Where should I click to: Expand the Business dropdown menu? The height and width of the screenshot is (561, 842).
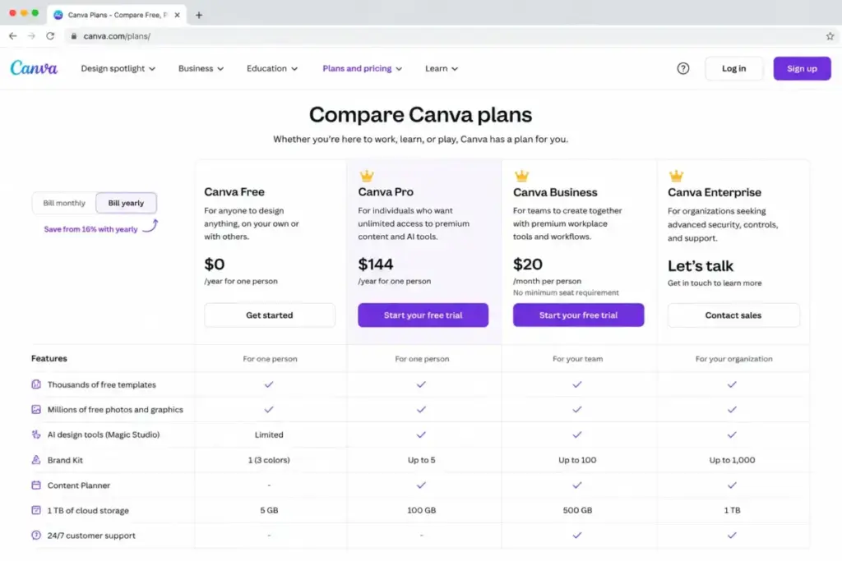point(201,68)
